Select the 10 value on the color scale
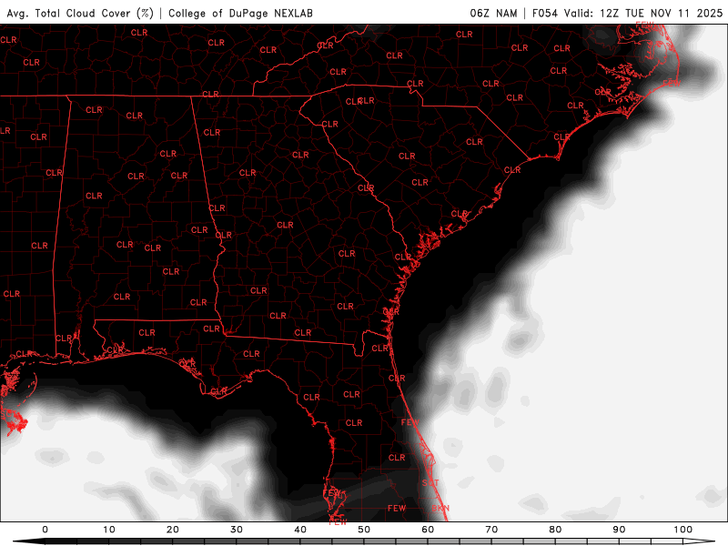This screenshot has width=728, height=546. tap(108, 530)
